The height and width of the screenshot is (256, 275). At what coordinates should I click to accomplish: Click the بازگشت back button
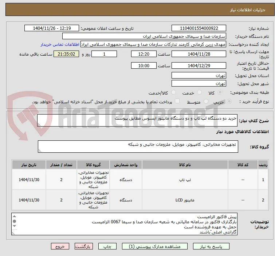(x=84, y=247)
